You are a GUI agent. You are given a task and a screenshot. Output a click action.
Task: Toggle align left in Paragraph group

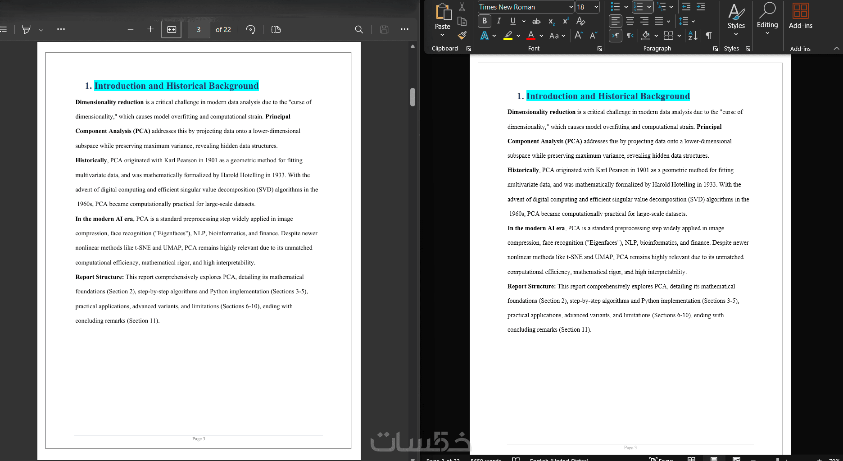point(616,21)
